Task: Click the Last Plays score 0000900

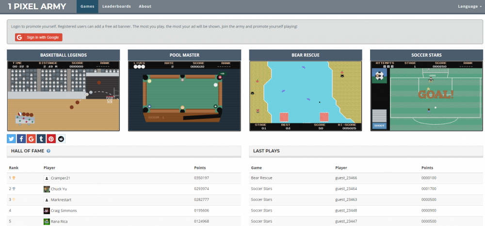Action: (429, 210)
